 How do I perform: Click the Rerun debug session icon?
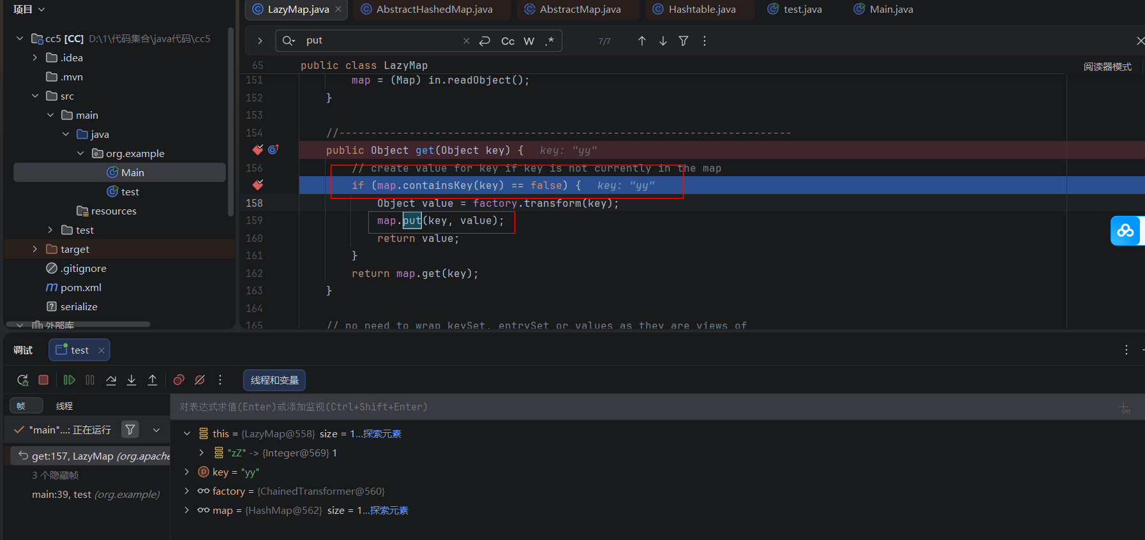point(22,380)
